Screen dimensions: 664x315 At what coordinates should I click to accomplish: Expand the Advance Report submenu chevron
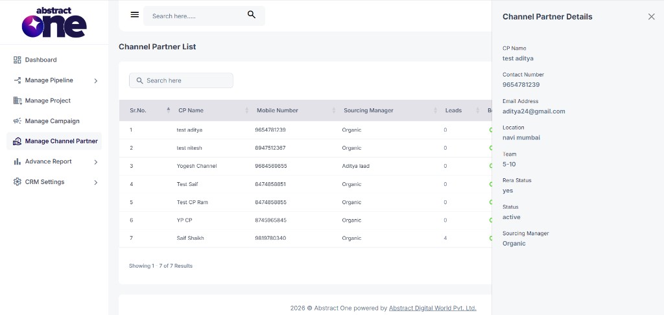coord(96,162)
